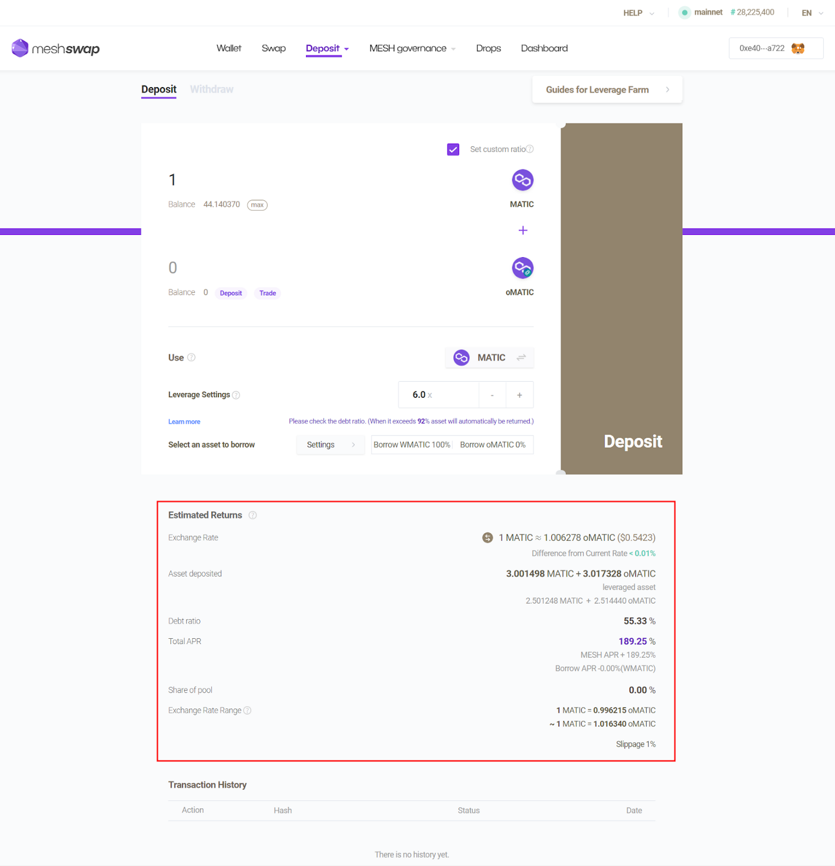Click the 6.0x leverage input field

[x=438, y=395]
